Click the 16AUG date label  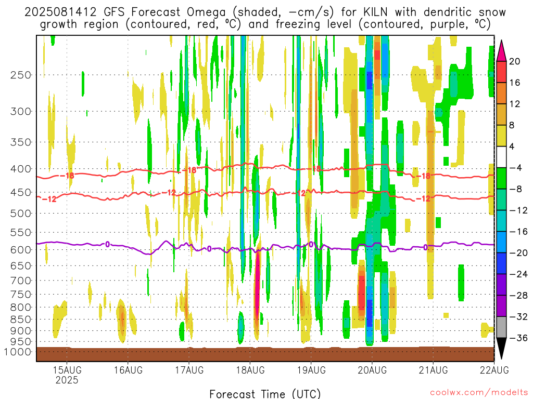pos(128,370)
